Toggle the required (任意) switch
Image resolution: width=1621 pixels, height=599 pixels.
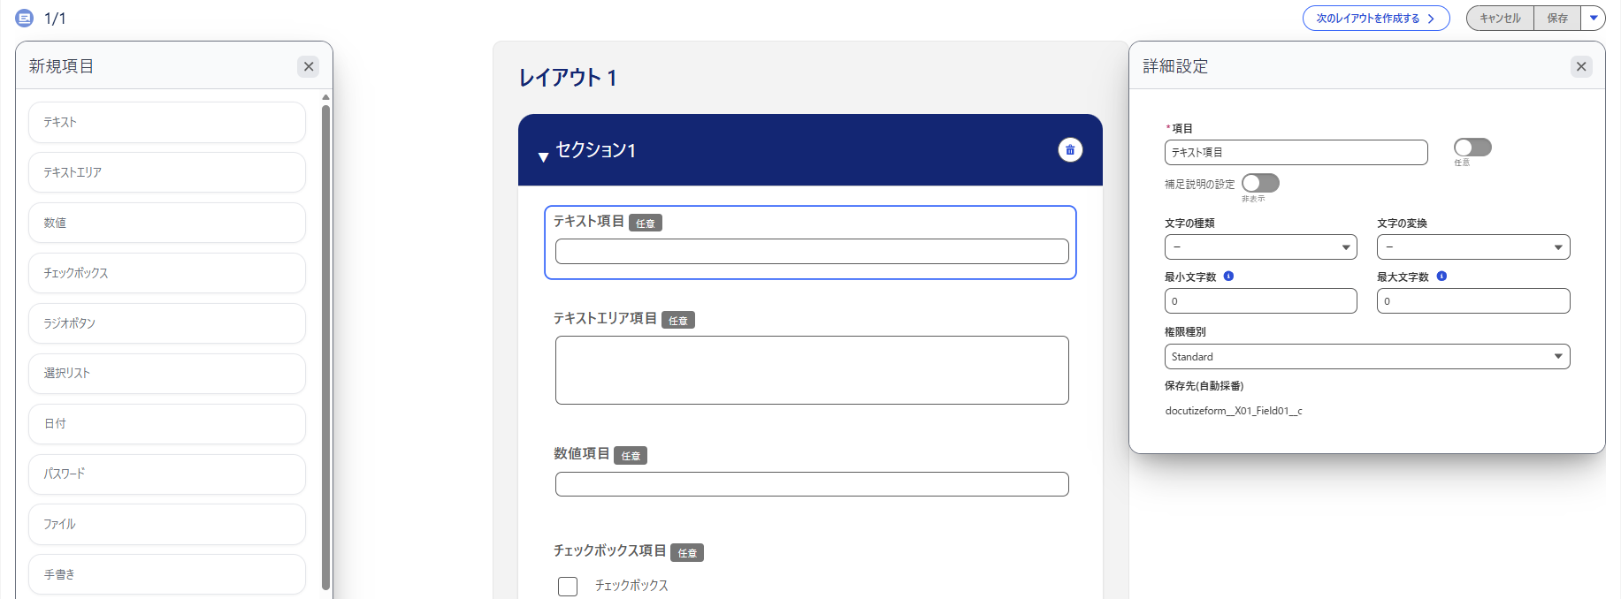pyautogui.click(x=1472, y=148)
